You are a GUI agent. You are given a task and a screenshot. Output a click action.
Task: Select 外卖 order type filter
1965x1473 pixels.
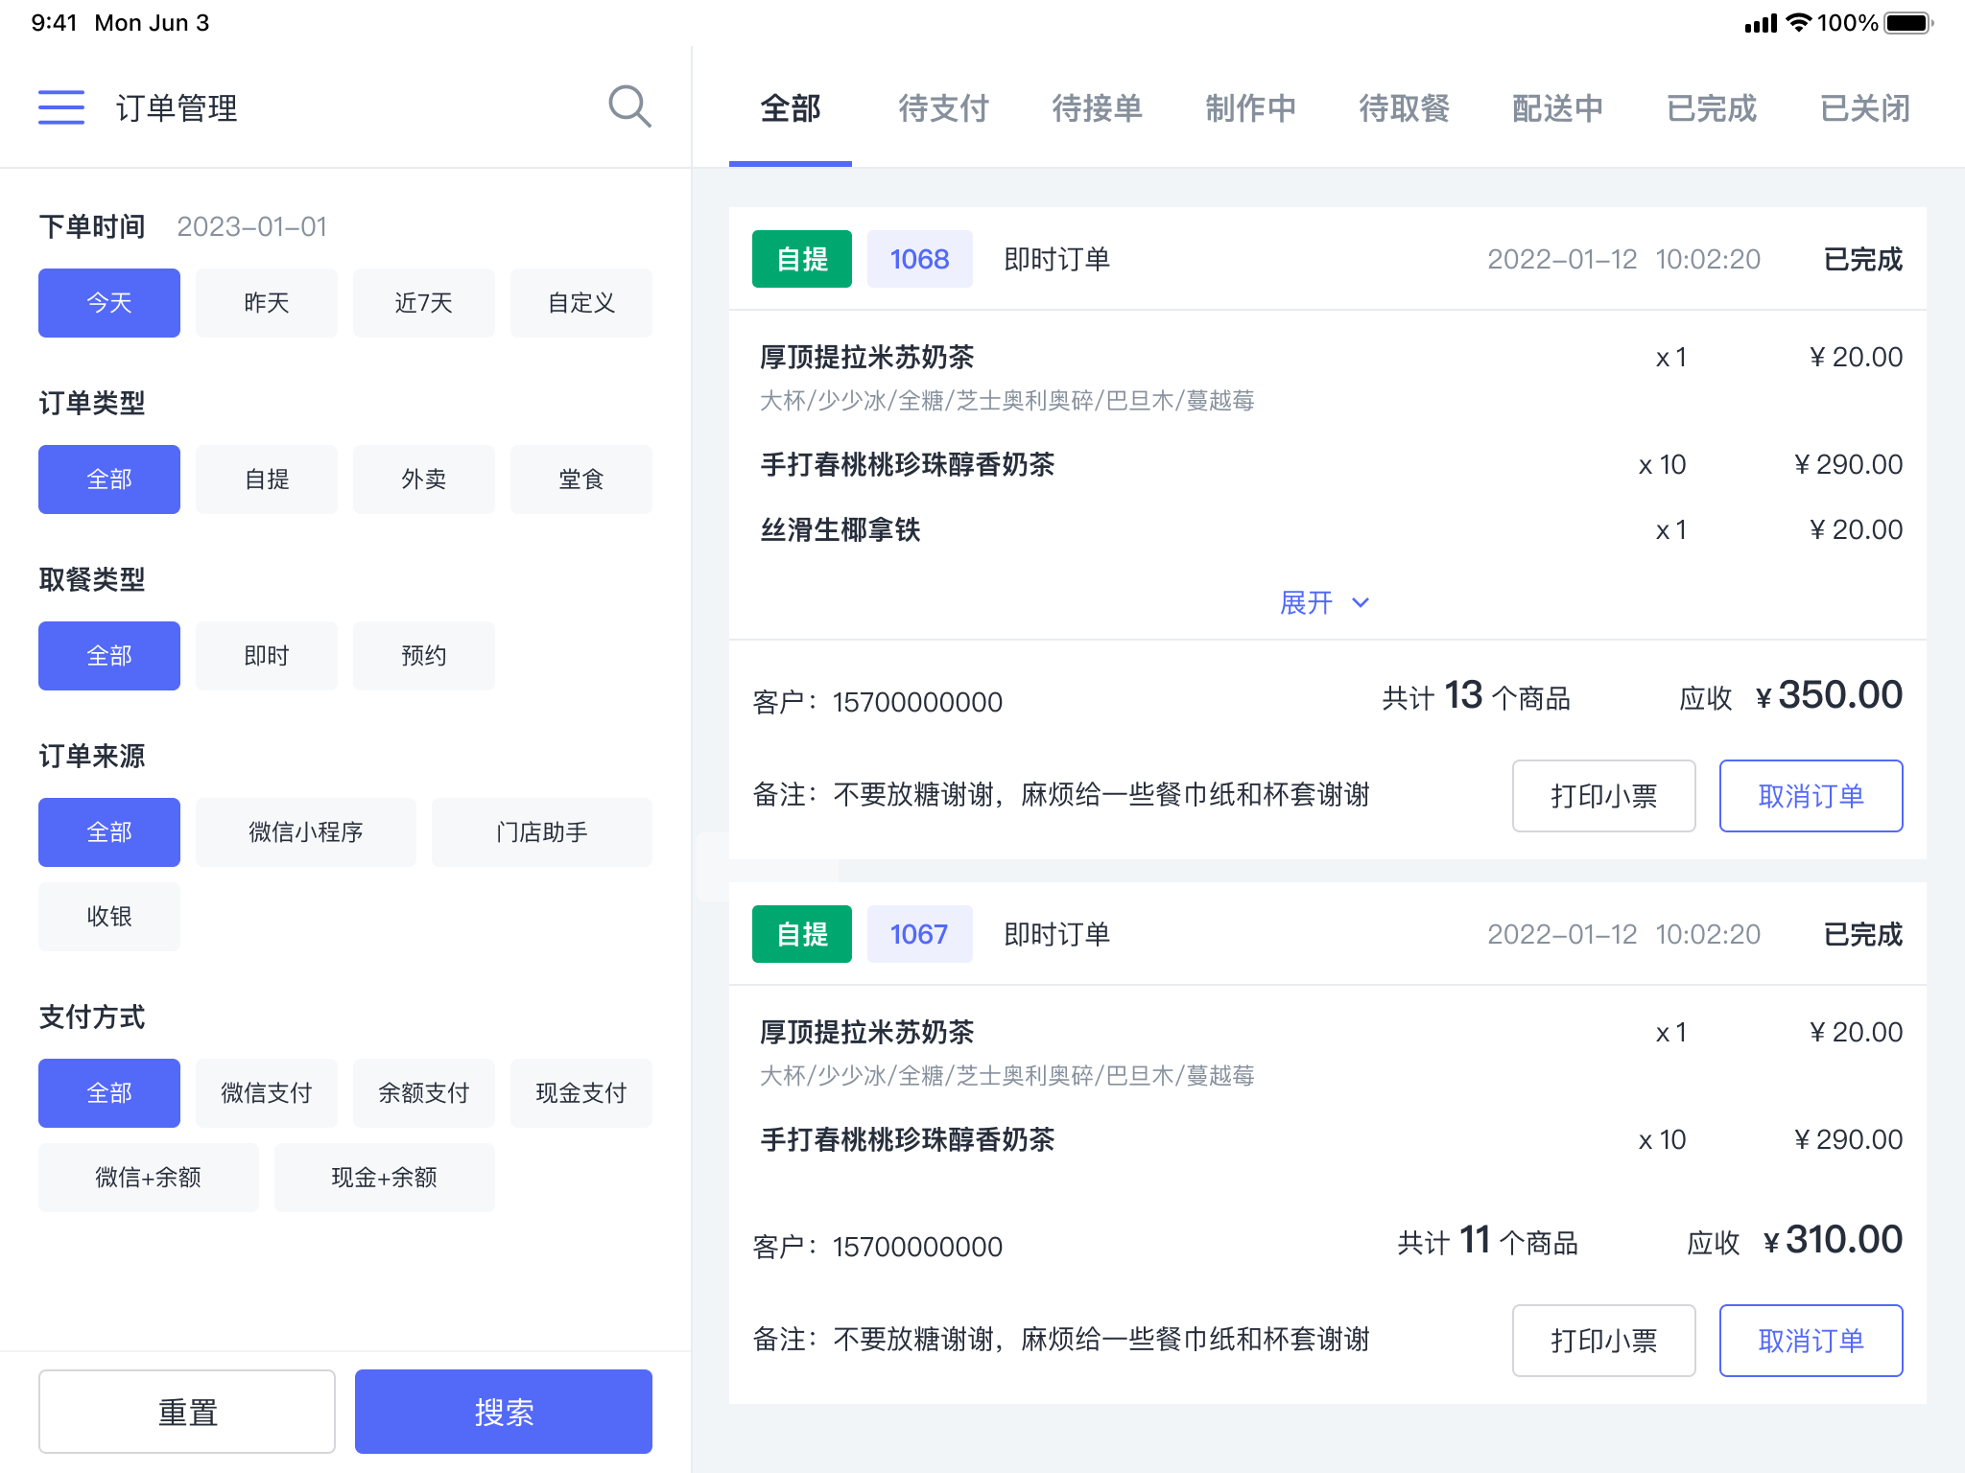[x=424, y=479]
